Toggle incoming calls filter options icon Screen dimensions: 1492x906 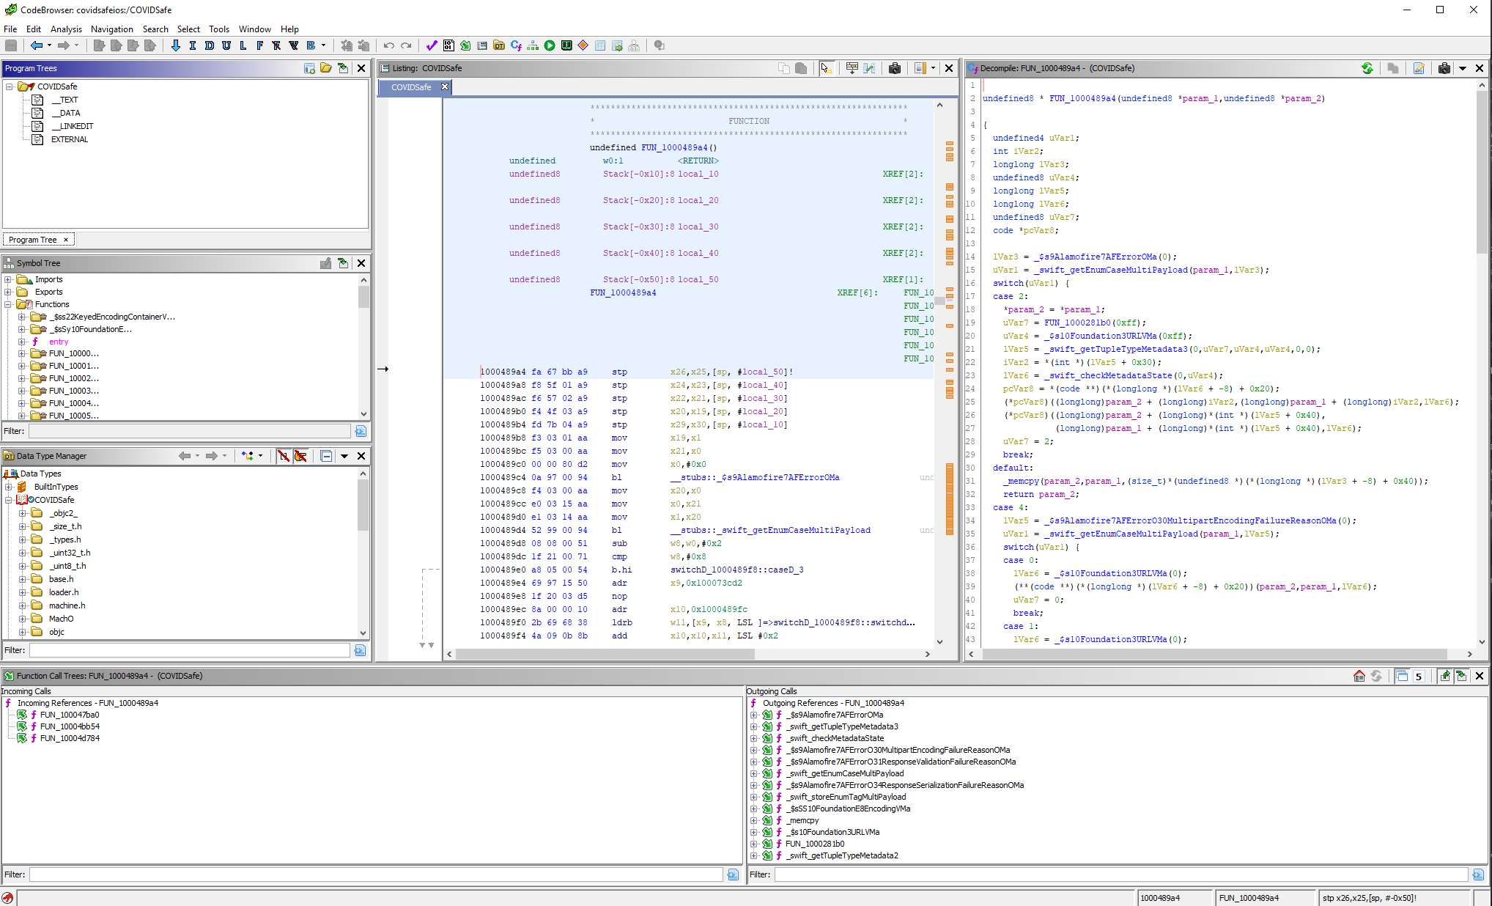(x=733, y=874)
